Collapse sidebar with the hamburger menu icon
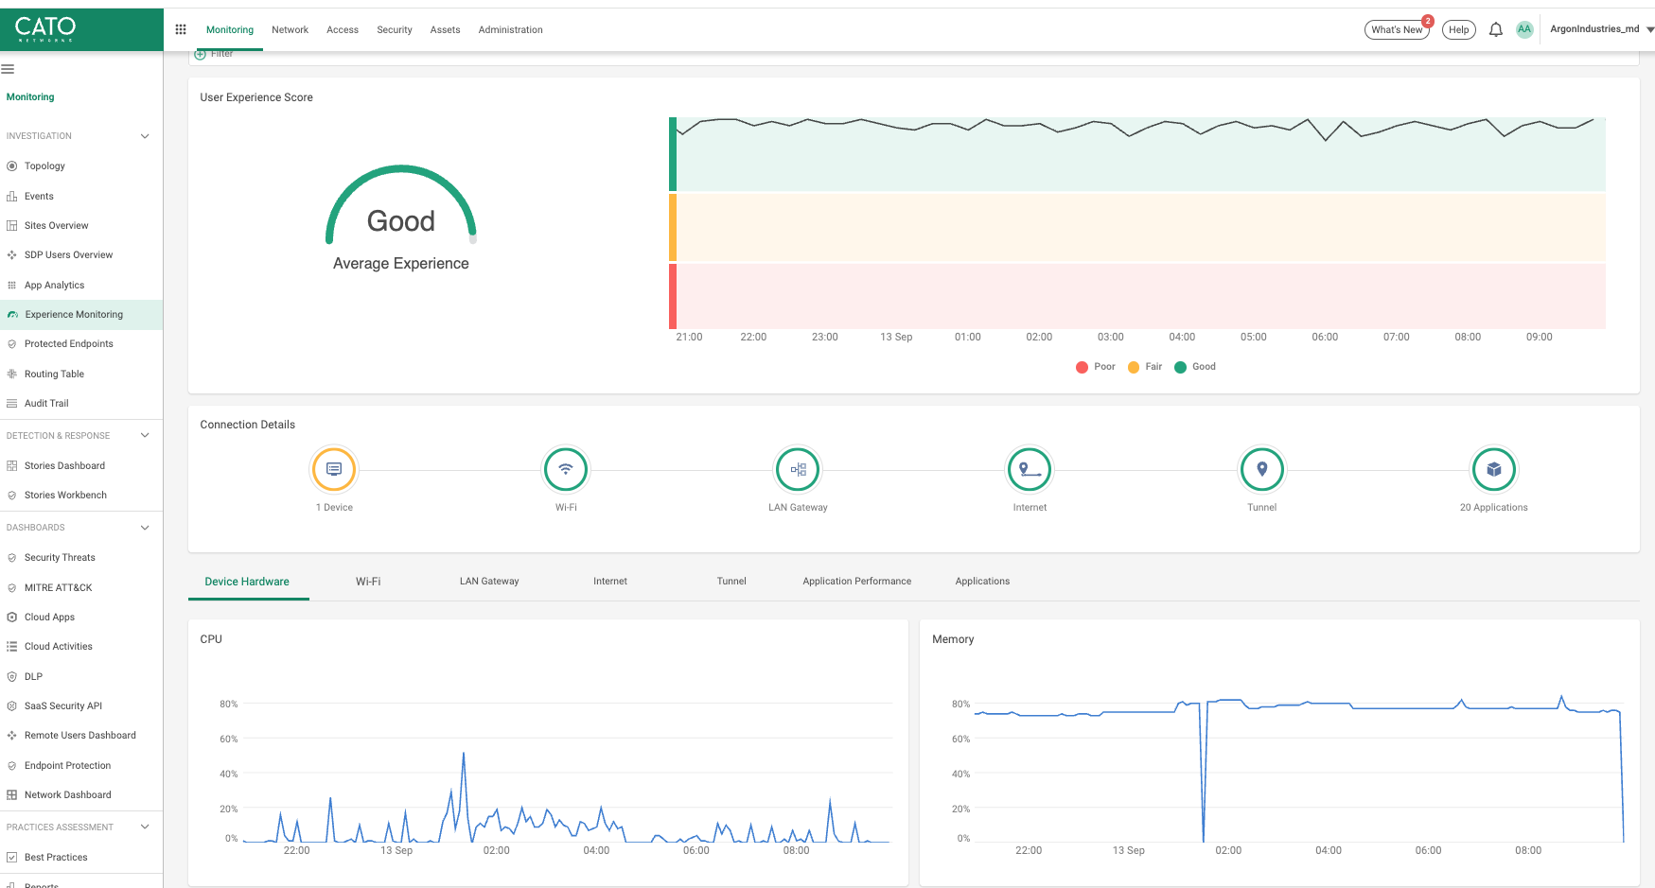The image size is (1655, 888). coord(9,69)
